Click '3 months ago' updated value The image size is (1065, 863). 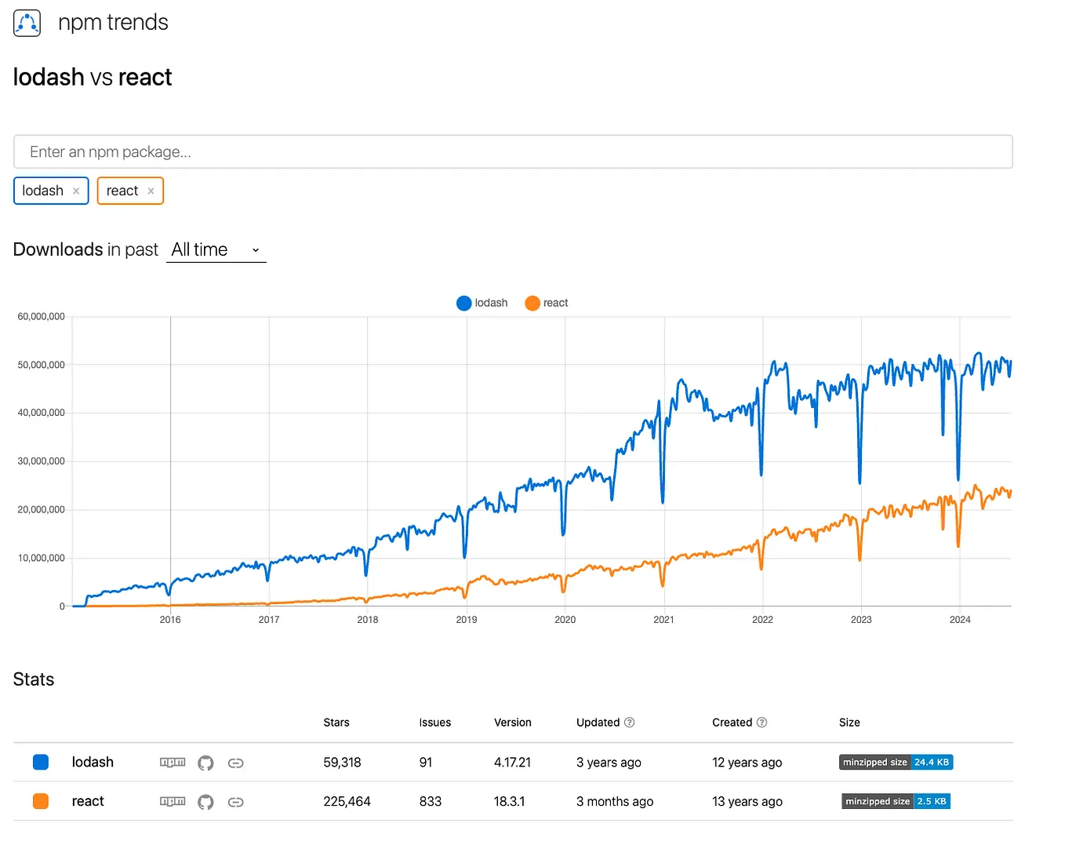pyautogui.click(x=615, y=801)
